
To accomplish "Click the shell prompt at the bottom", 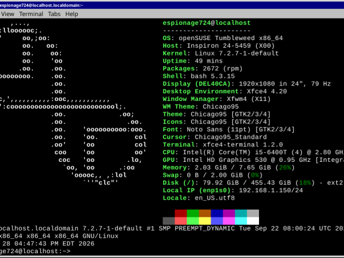I will tap(35, 251).
